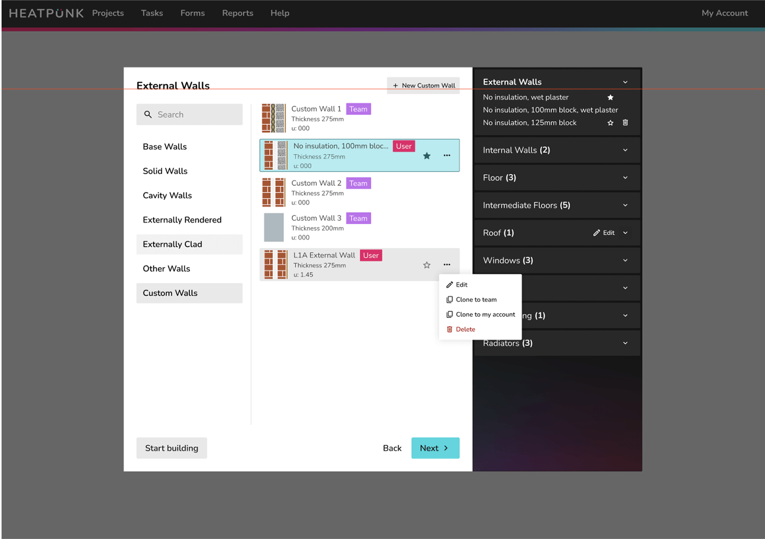Select Custom Wall 3 list item
The height and width of the screenshot is (539, 765).
click(359, 227)
